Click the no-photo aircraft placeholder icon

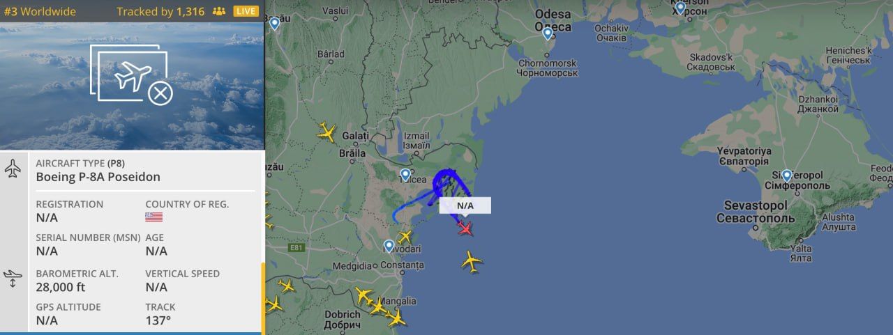coord(132,77)
